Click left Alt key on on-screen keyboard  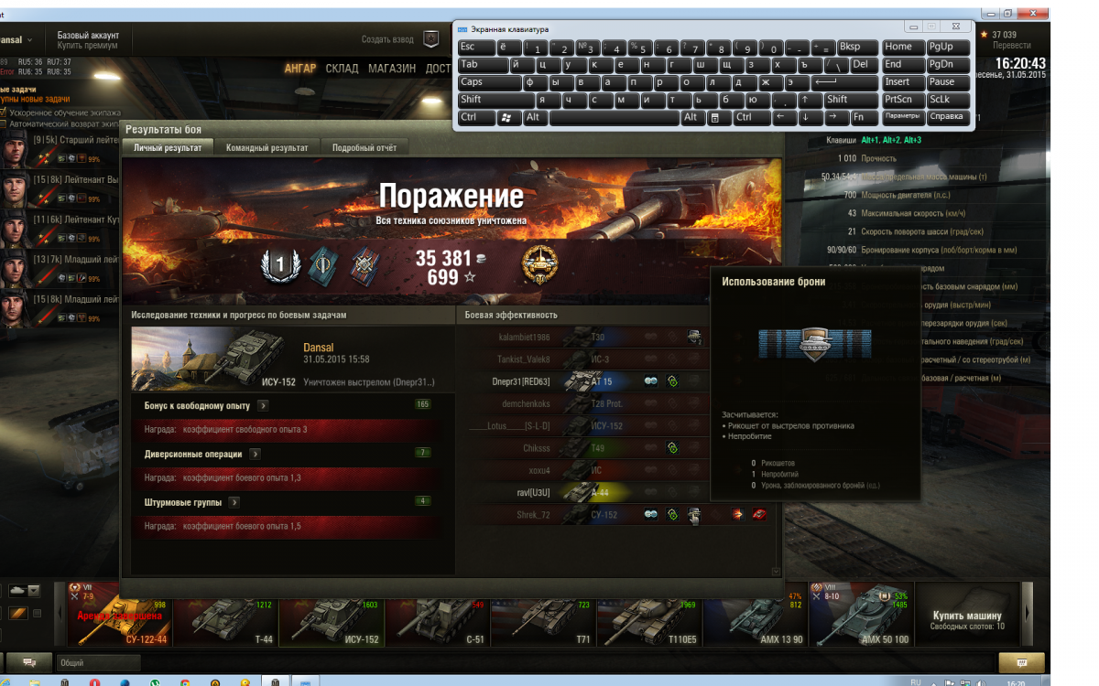[x=535, y=117]
